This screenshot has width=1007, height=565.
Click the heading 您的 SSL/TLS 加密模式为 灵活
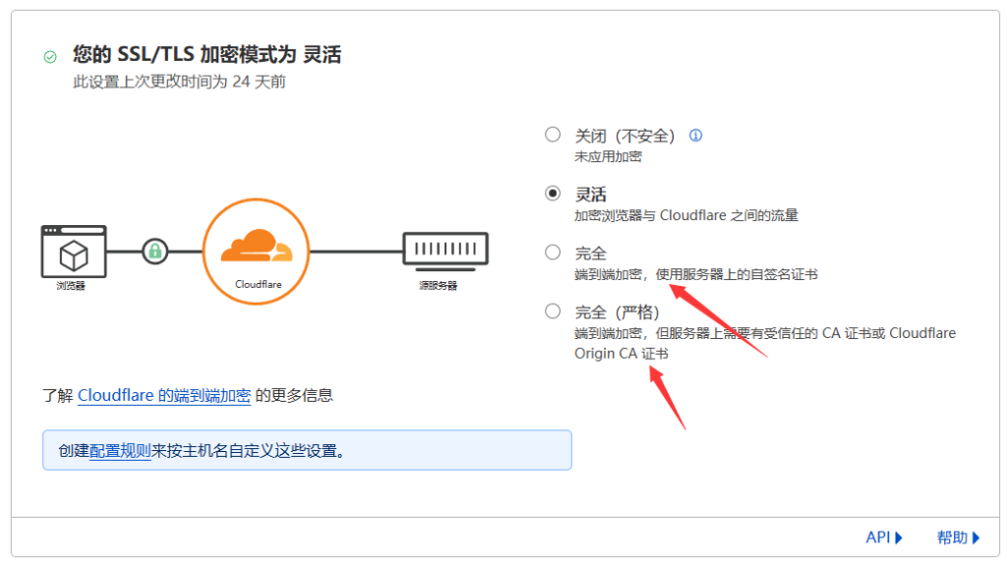tap(207, 55)
